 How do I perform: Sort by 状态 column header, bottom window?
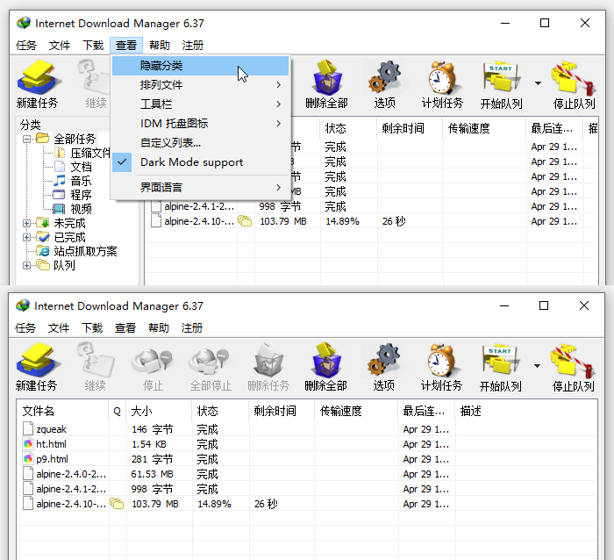tap(220, 411)
